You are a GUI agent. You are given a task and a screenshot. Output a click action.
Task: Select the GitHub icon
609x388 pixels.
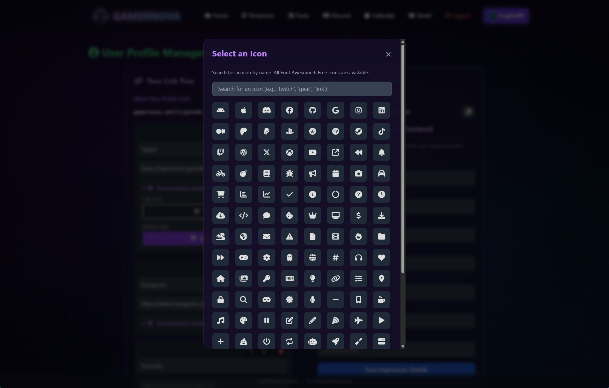tap(312, 110)
